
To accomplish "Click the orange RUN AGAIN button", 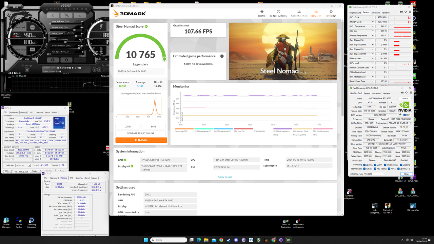I will pos(141,140).
